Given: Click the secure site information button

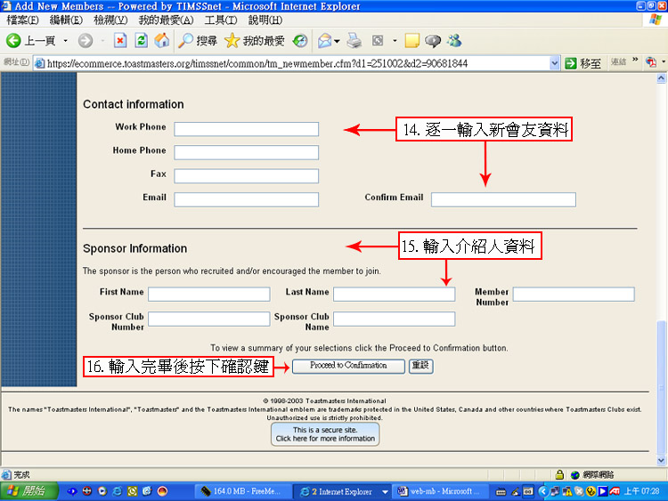Looking at the screenshot, I should tap(325, 434).
